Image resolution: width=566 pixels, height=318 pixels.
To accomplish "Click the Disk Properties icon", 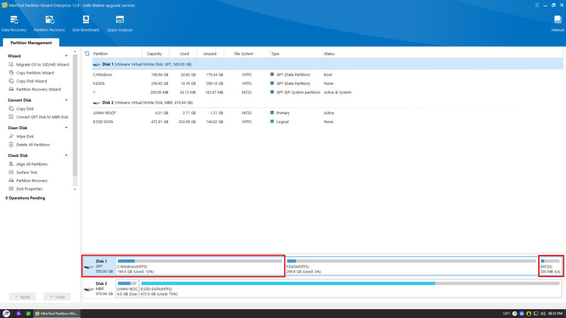I will coord(11,189).
